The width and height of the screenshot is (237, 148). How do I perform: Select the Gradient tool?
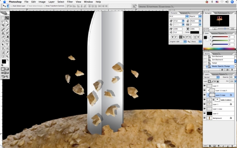click(7, 37)
